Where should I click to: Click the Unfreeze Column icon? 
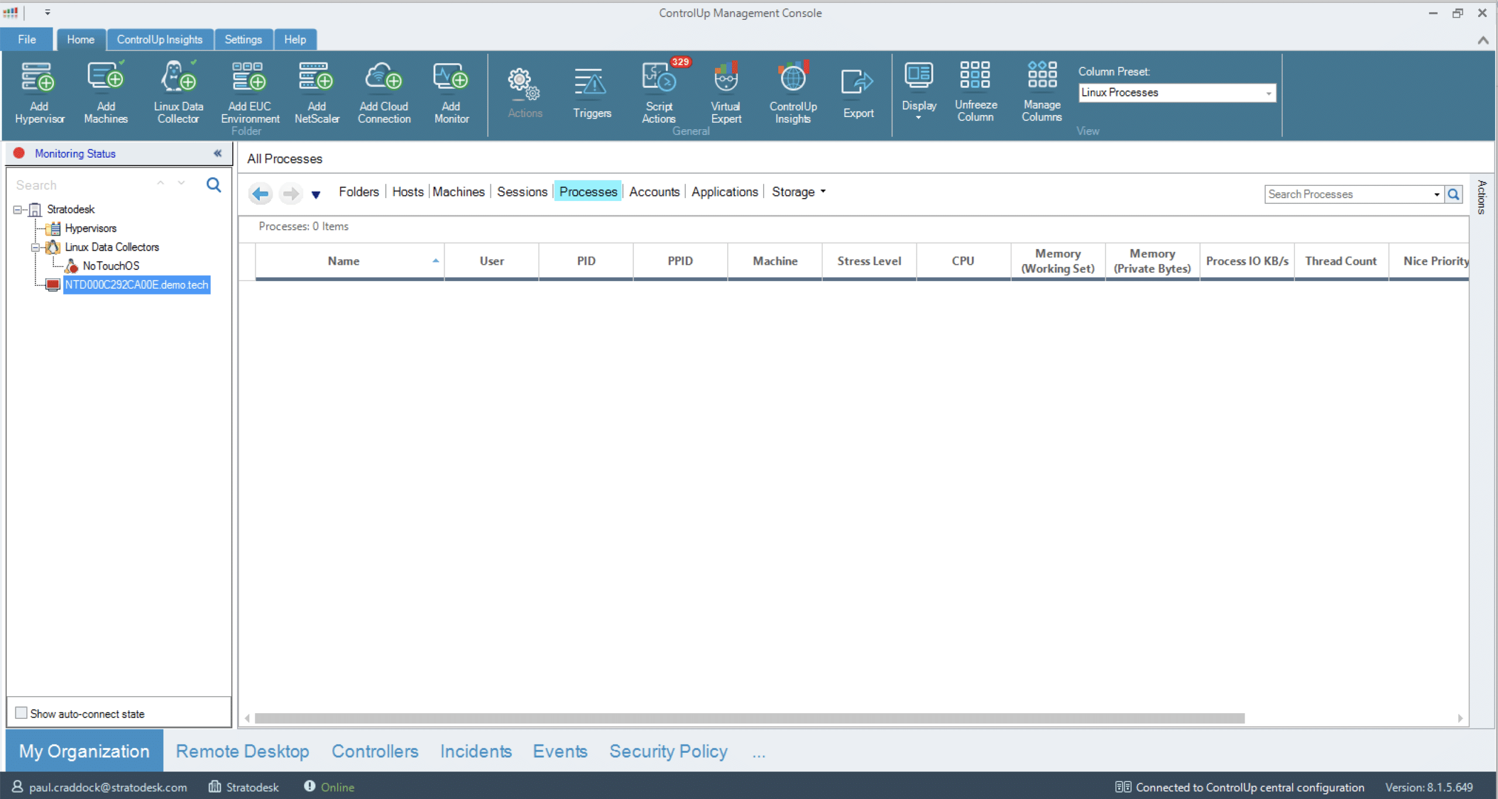975,91
